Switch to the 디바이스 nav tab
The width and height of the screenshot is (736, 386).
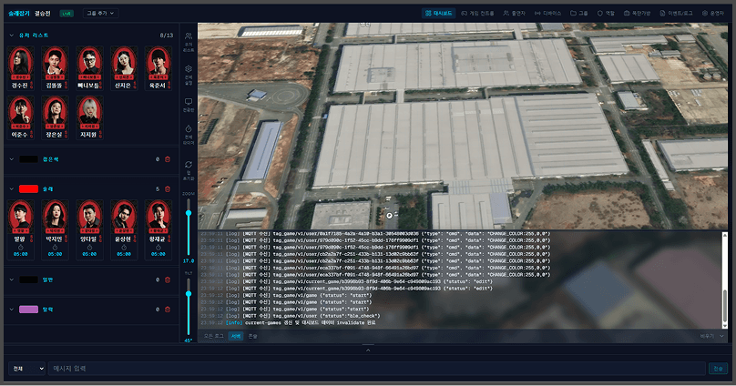tap(547, 13)
